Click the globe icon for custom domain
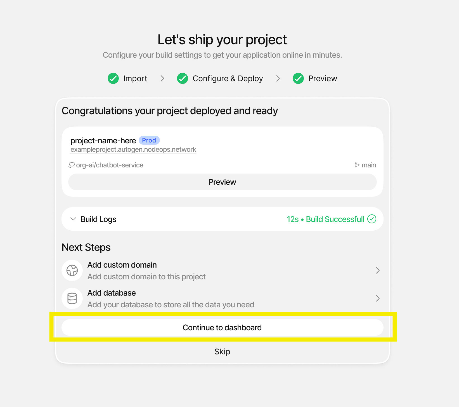Image resolution: width=459 pixels, height=407 pixels. tap(72, 270)
